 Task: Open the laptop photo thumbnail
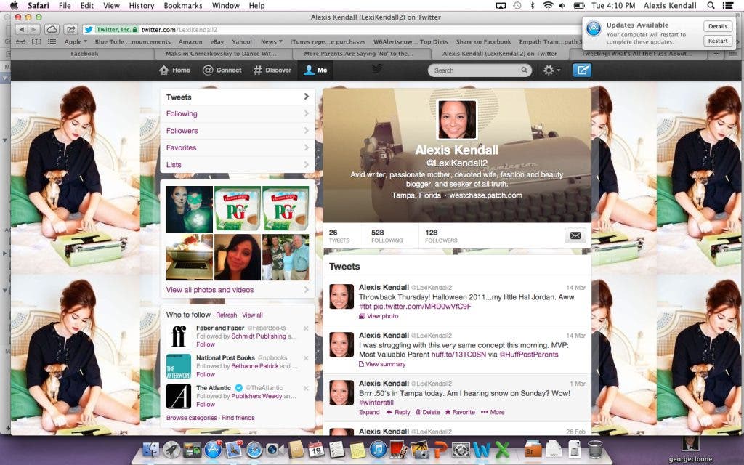[x=190, y=257]
